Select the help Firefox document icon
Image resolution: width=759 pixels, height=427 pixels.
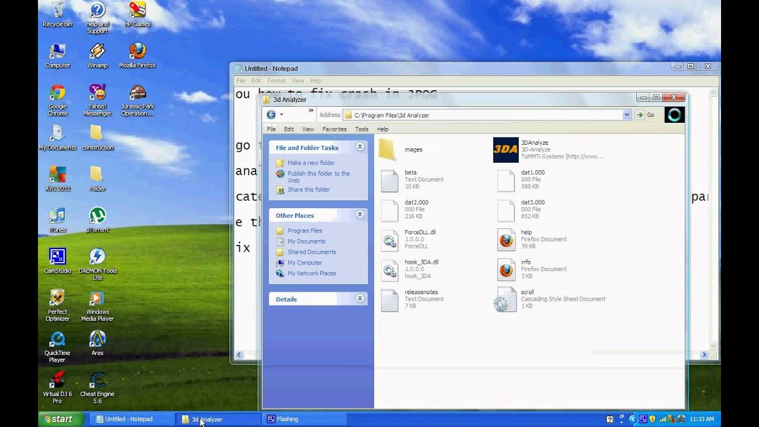click(506, 240)
